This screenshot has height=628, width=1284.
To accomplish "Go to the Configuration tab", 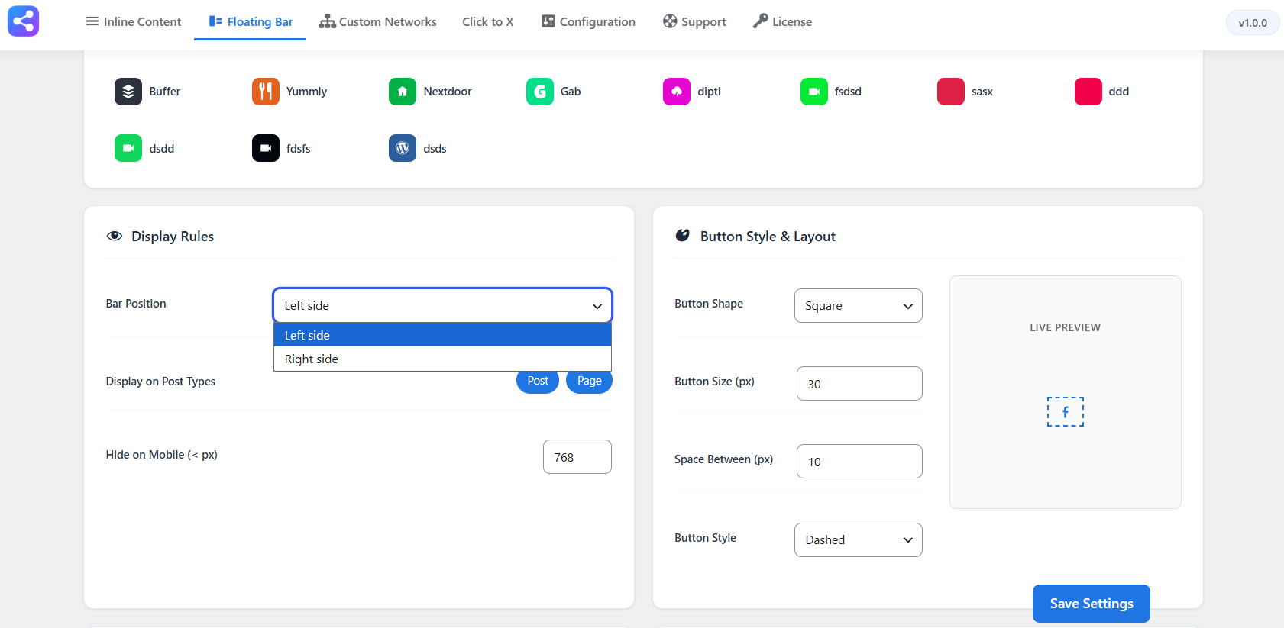I will [x=589, y=21].
